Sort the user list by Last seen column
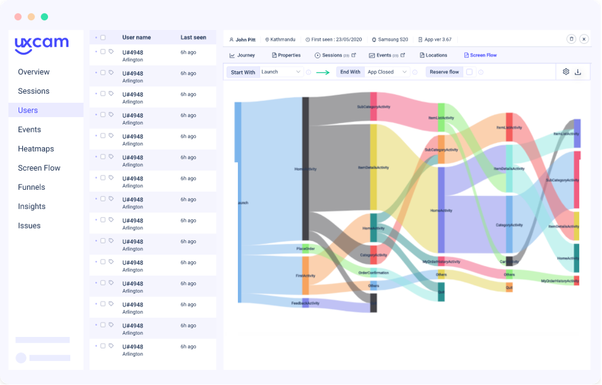 coord(193,38)
